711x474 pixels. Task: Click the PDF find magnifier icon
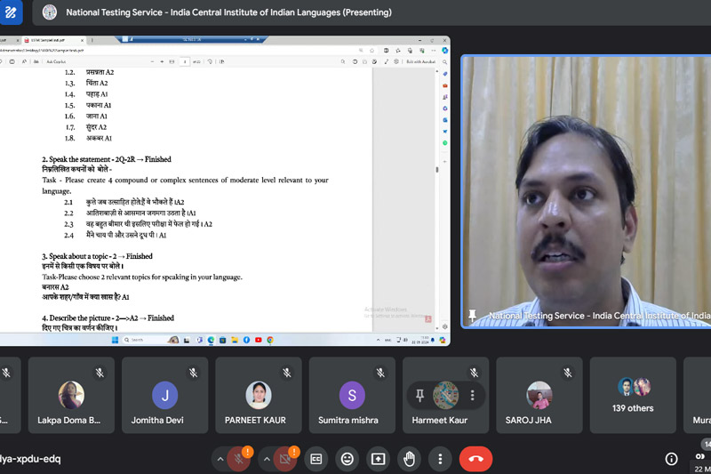(343, 61)
